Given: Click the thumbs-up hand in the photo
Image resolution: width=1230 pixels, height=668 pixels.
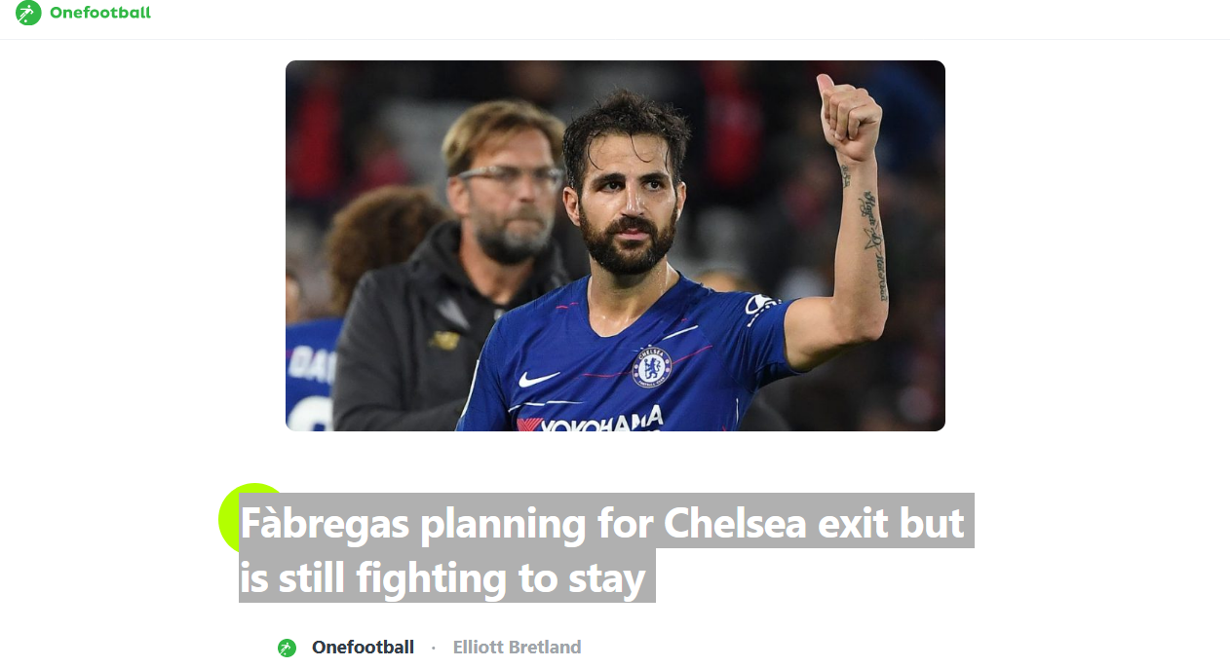Looking at the screenshot, I should (849, 117).
